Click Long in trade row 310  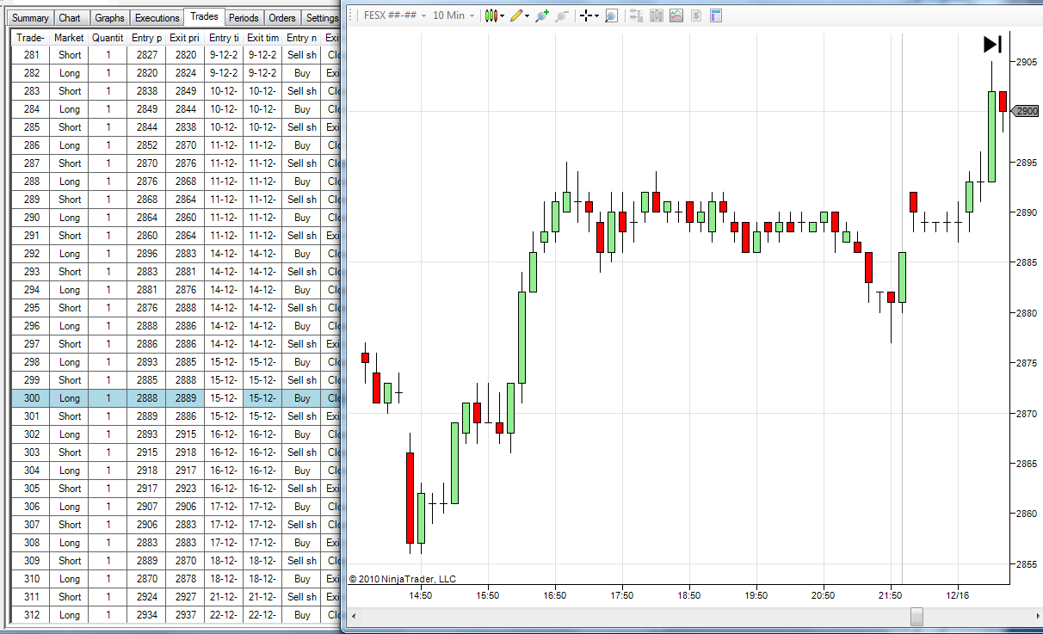pyautogui.click(x=70, y=579)
